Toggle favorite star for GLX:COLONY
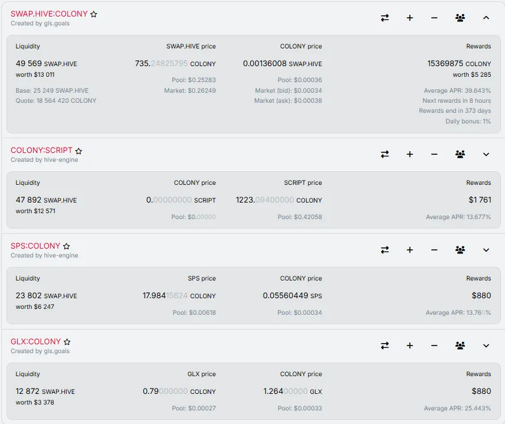 pos(67,342)
